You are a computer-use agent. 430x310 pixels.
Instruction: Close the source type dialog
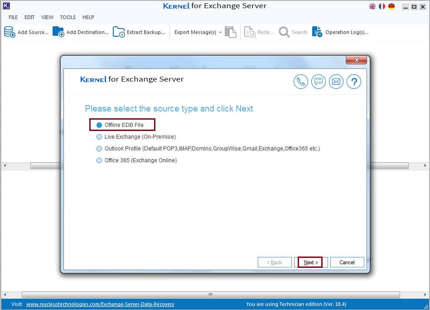click(x=356, y=59)
